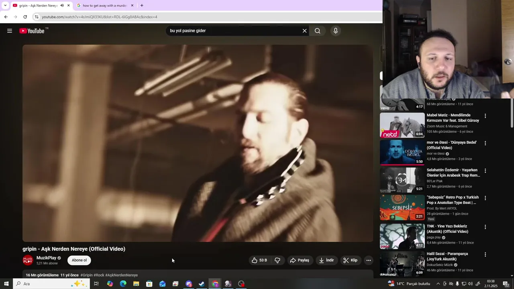The image size is (514, 289).
Task: Open Steam from the taskbar
Action: (x=202, y=284)
